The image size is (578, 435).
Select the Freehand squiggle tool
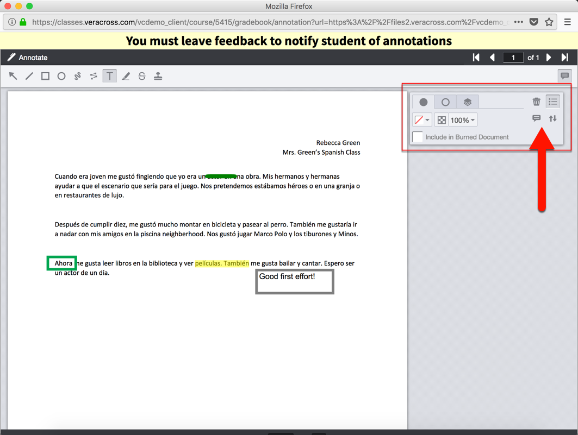pyautogui.click(x=77, y=76)
